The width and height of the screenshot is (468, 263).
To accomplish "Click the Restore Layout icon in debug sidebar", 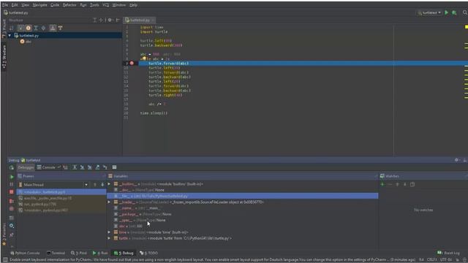I will point(12,218).
